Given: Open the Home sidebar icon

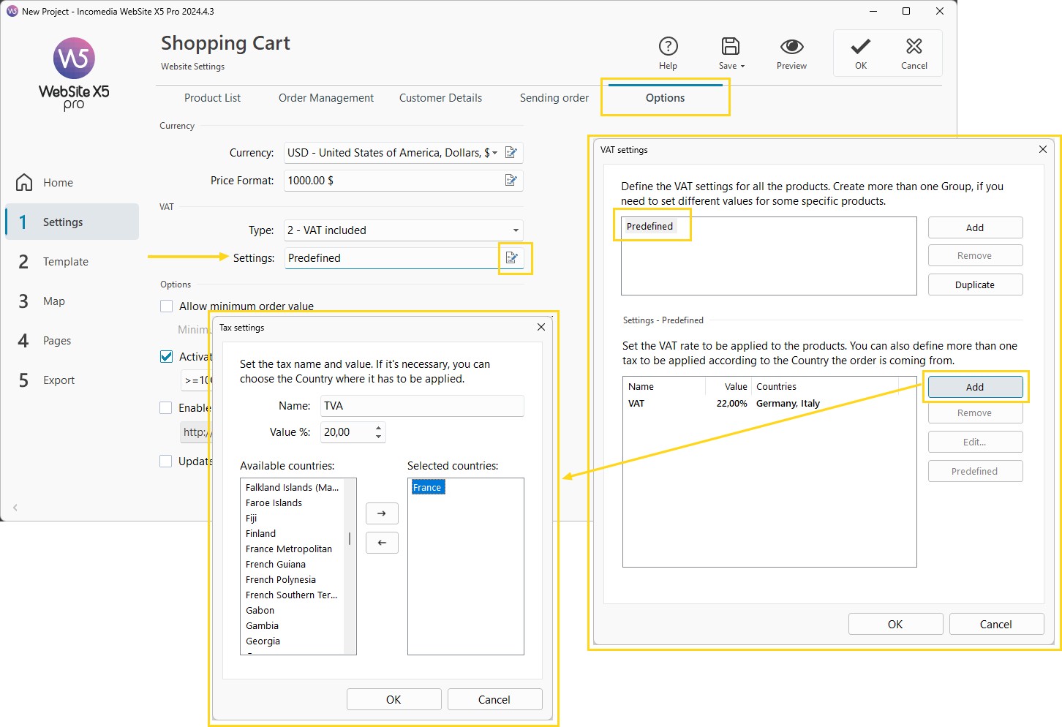Looking at the screenshot, I should point(24,182).
